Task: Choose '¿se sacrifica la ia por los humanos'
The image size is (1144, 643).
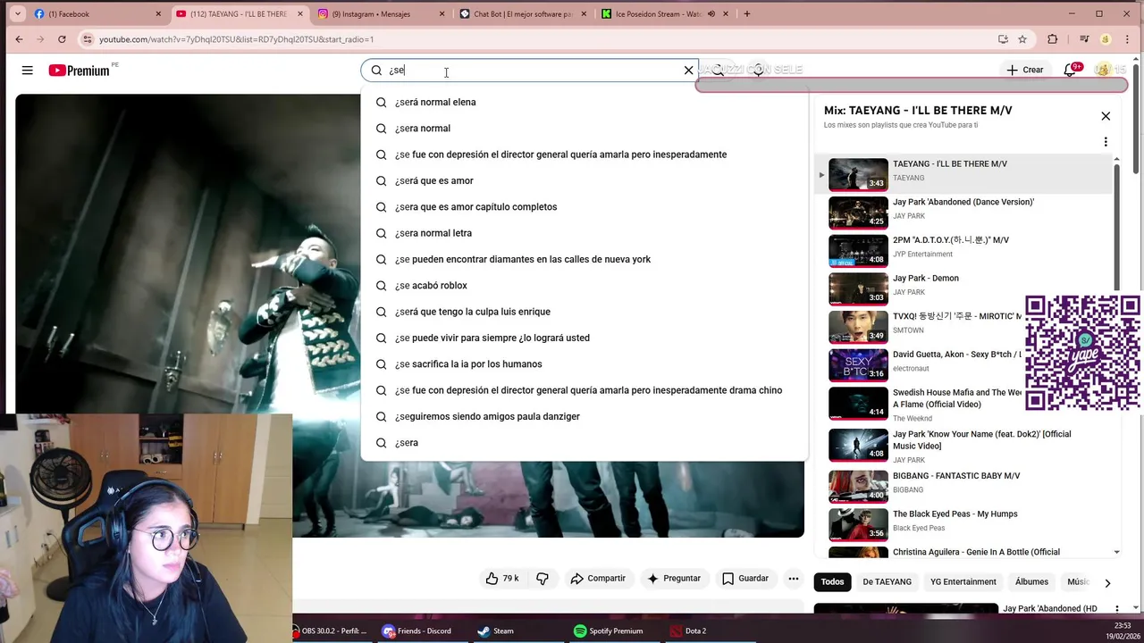Action: pos(585,364)
